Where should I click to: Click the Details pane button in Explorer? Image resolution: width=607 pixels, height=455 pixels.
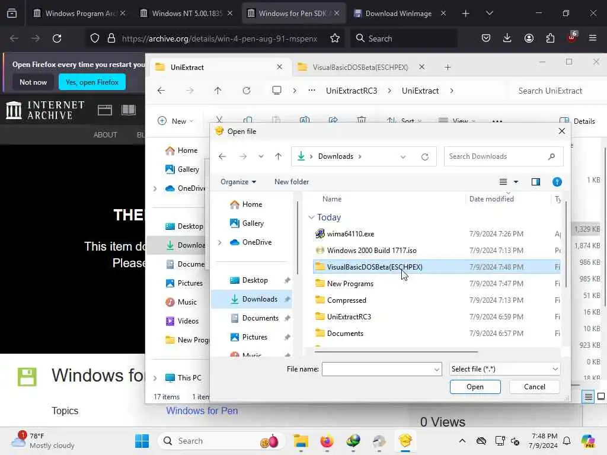pyautogui.click(x=577, y=121)
